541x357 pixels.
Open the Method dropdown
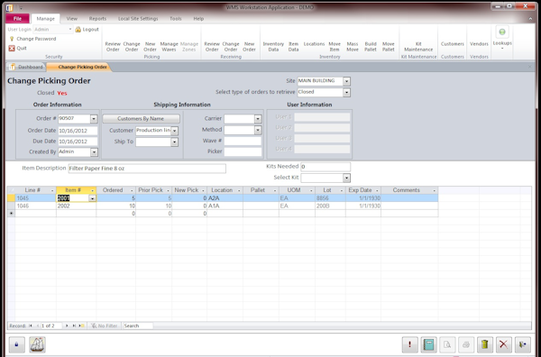click(x=258, y=131)
